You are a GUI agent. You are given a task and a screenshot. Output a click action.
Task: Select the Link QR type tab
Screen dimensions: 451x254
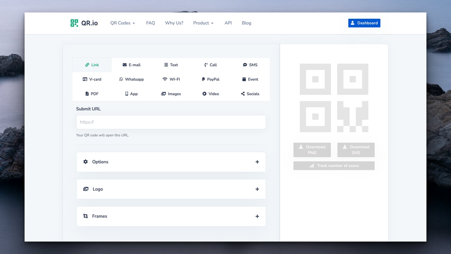point(92,65)
